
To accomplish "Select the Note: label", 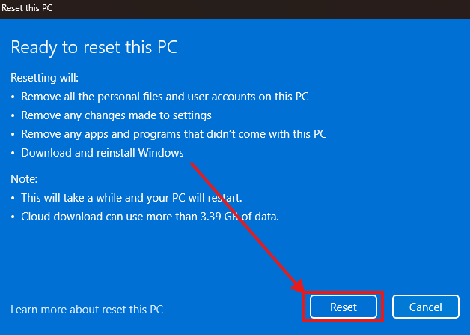I will (x=25, y=179).
